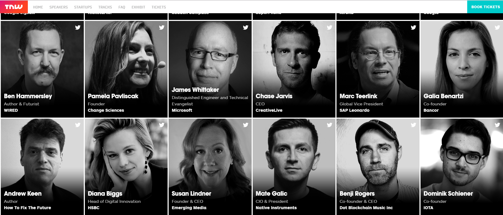Open Susan Lindner's speaker card
This screenshot has width=503, height=215.
[210, 167]
